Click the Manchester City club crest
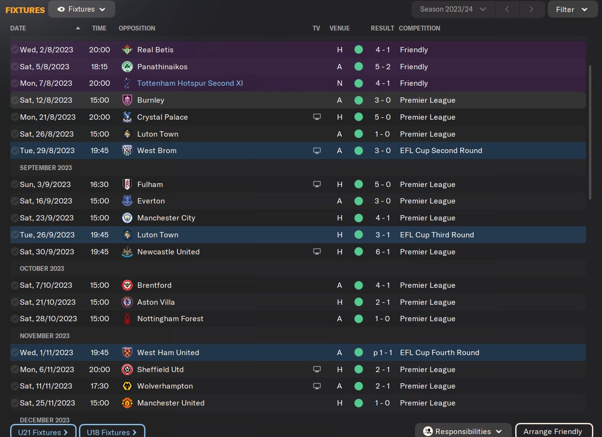Image resolution: width=602 pixels, height=437 pixels. (x=127, y=218)
